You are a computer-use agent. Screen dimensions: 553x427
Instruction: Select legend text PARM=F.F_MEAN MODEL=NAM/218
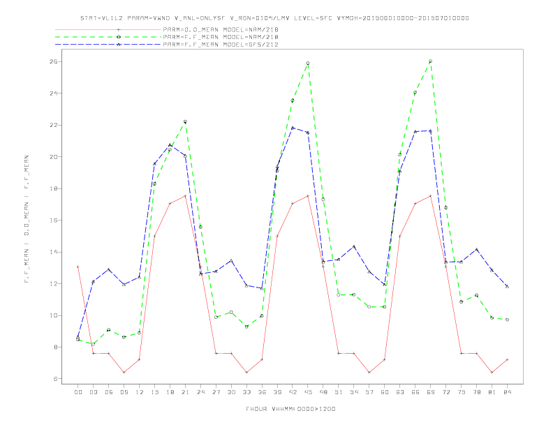click(x=221, y=37)
